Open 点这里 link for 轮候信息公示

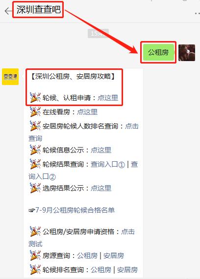101,150
